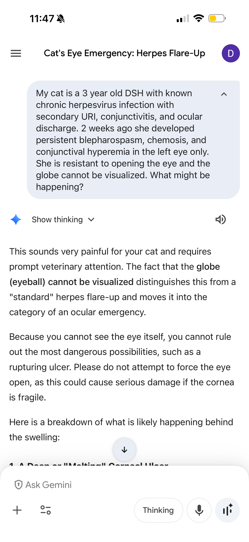This screenshot has height=542, width=249.
Task: Tap the 11:47 clock in status bar
Action: click(42, 18)
